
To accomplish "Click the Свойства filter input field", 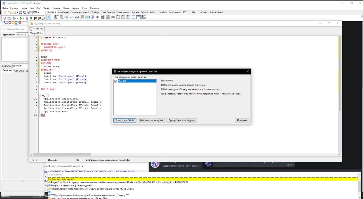I will (x=20, y=66).
